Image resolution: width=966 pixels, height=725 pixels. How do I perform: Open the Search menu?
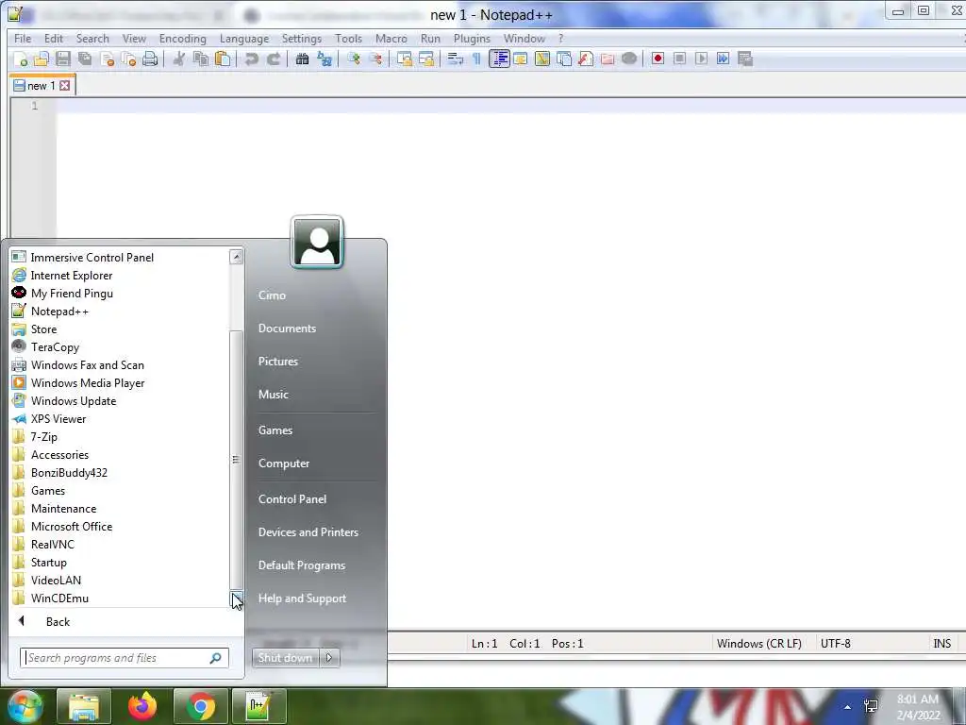click(92, 38)
